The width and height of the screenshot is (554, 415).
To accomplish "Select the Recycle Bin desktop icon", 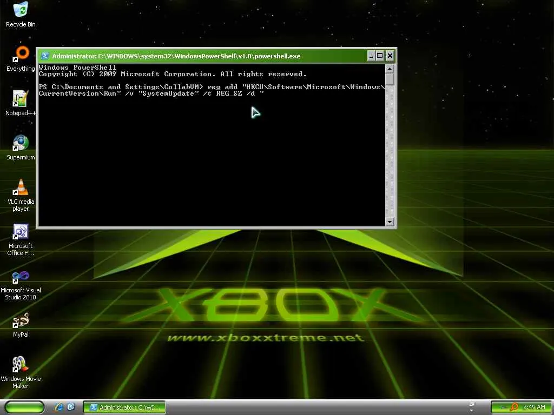I will (21, 15).
